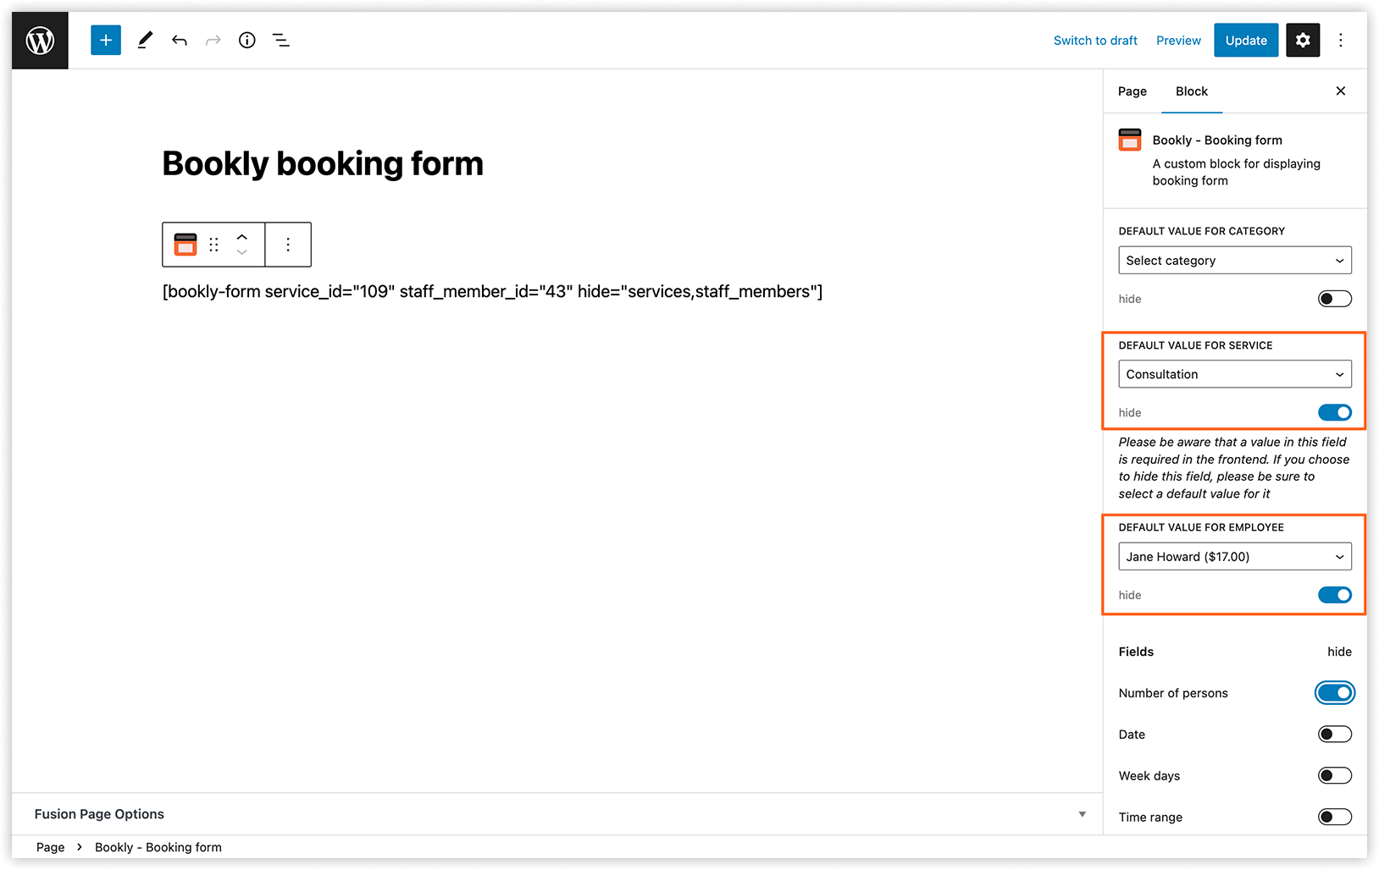Click the Week days label
1379x870 pixels.
(1149, 776)
